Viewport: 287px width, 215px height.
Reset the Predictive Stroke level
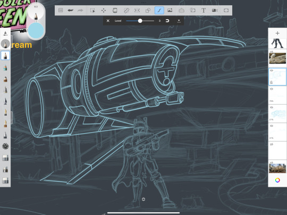click(167, 21)
